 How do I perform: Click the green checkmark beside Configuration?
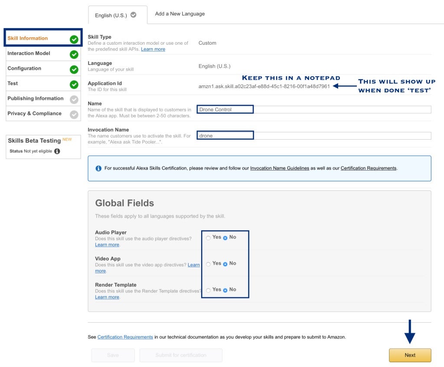74,69
